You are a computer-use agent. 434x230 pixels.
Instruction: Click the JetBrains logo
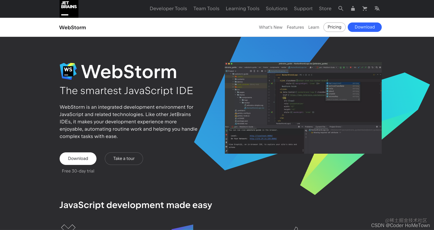click(69, 9)
